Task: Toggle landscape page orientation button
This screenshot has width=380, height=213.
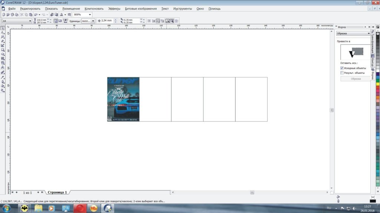Action: [60, 21]
